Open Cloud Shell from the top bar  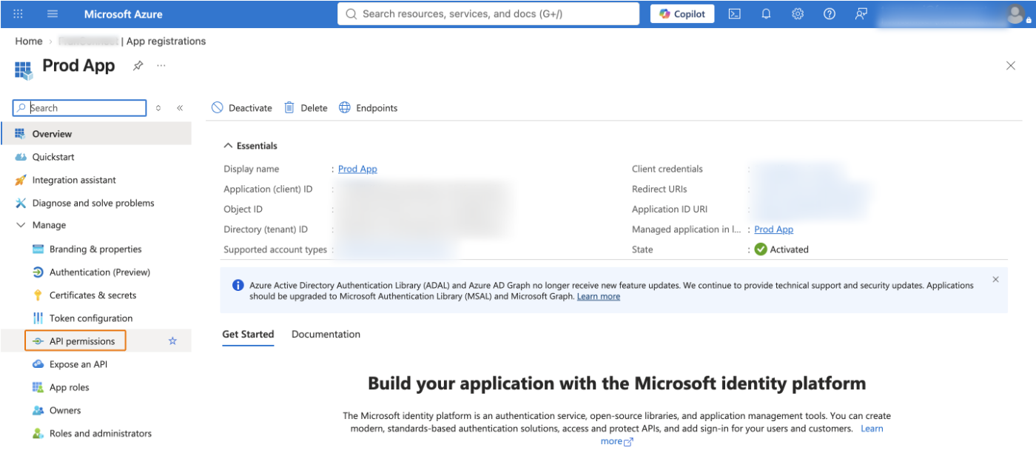(734, 14)
